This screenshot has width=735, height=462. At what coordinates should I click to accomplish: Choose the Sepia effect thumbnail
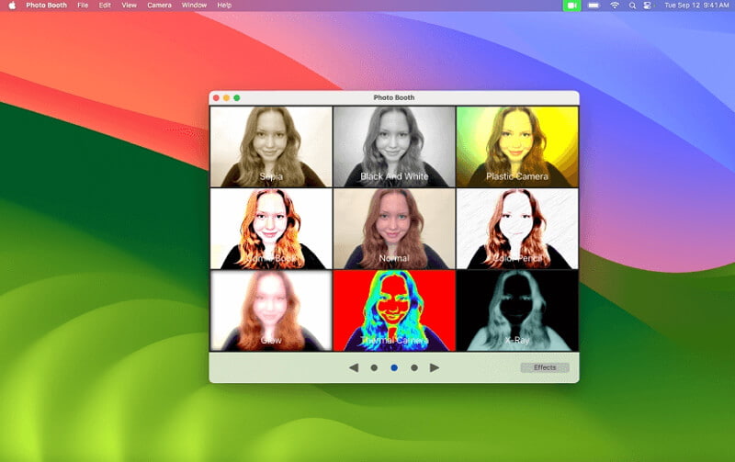pos(271,147)
